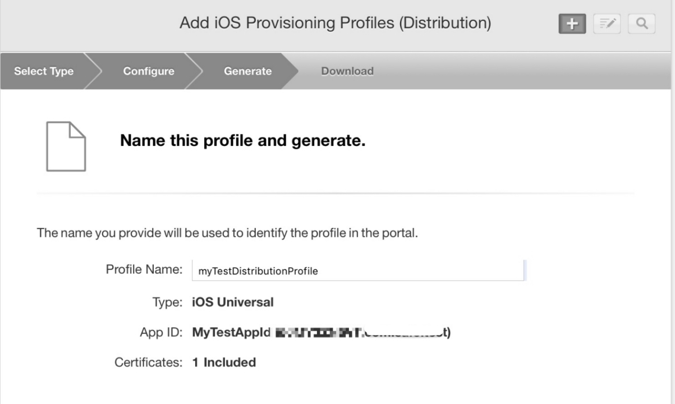Click the 'Type:' label
This screenshot has height=404, width=675.
(x=167, y=302)
